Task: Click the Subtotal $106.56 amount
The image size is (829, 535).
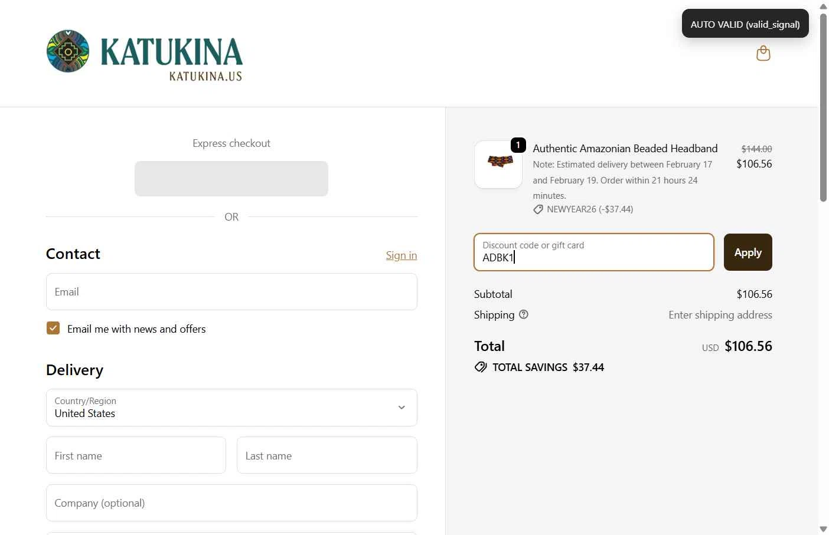Action: click(754, 294)
